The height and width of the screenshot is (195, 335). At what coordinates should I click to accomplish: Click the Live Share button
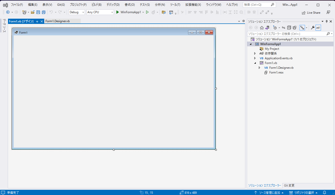point(311,13)
